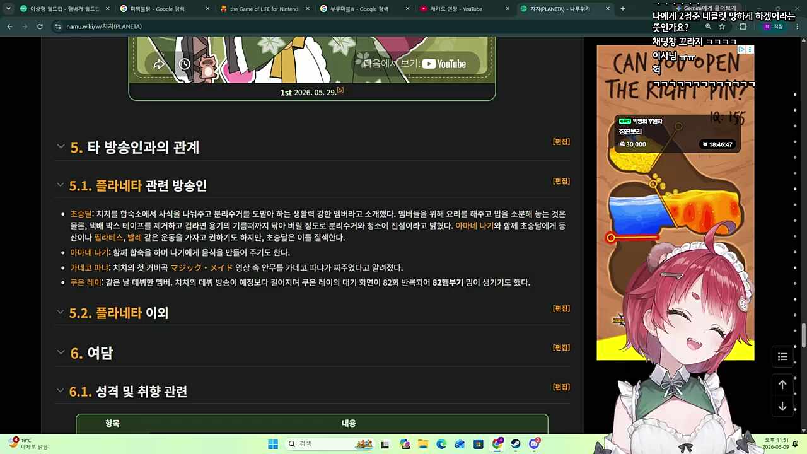Viewport: 807px width, 454px height.
Task: Open the weather widget showing 19°C
Action: [x=28, y=444]
